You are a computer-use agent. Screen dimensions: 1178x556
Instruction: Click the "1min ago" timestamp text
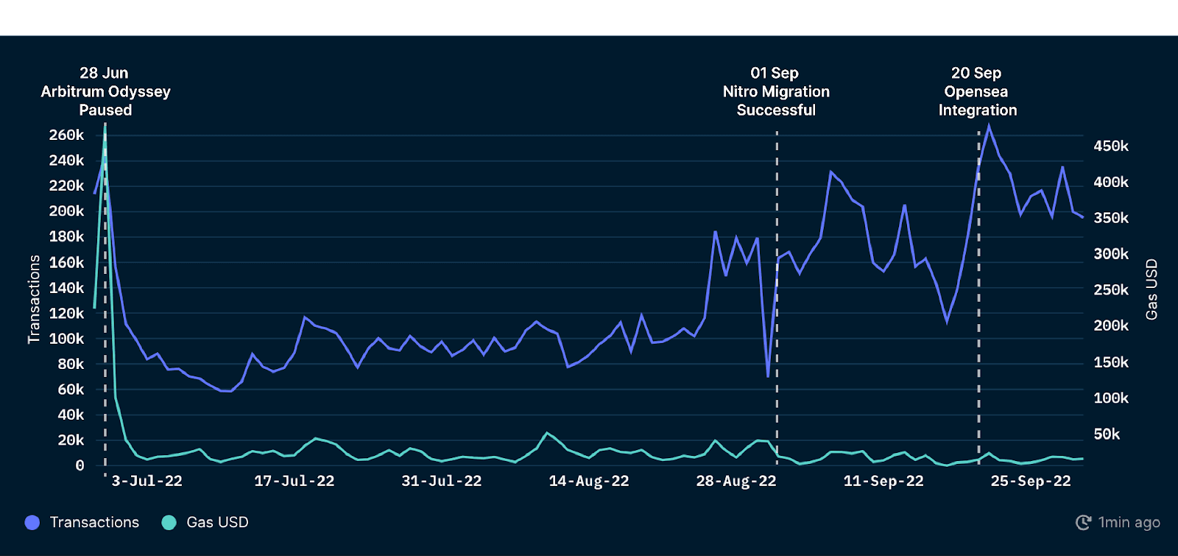pyautogui.click(x=1129, y=522)
